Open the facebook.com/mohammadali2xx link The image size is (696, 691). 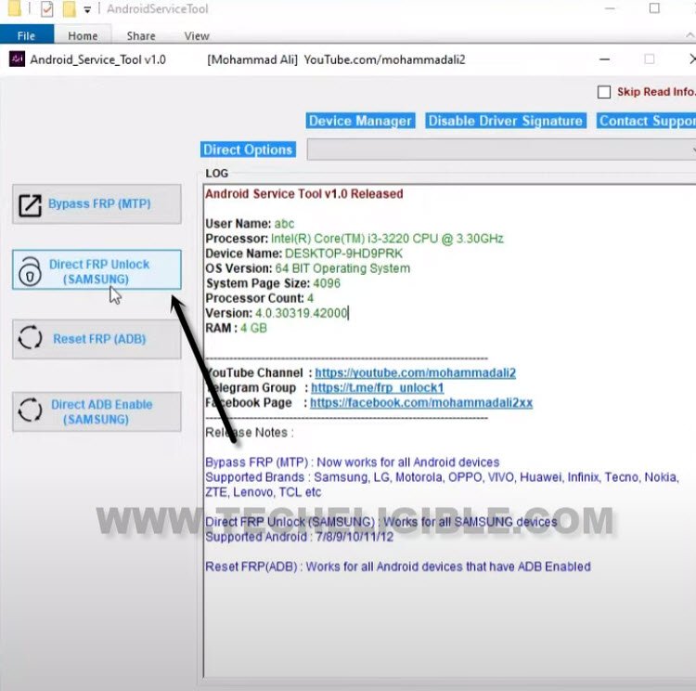(x=421, y=402)
